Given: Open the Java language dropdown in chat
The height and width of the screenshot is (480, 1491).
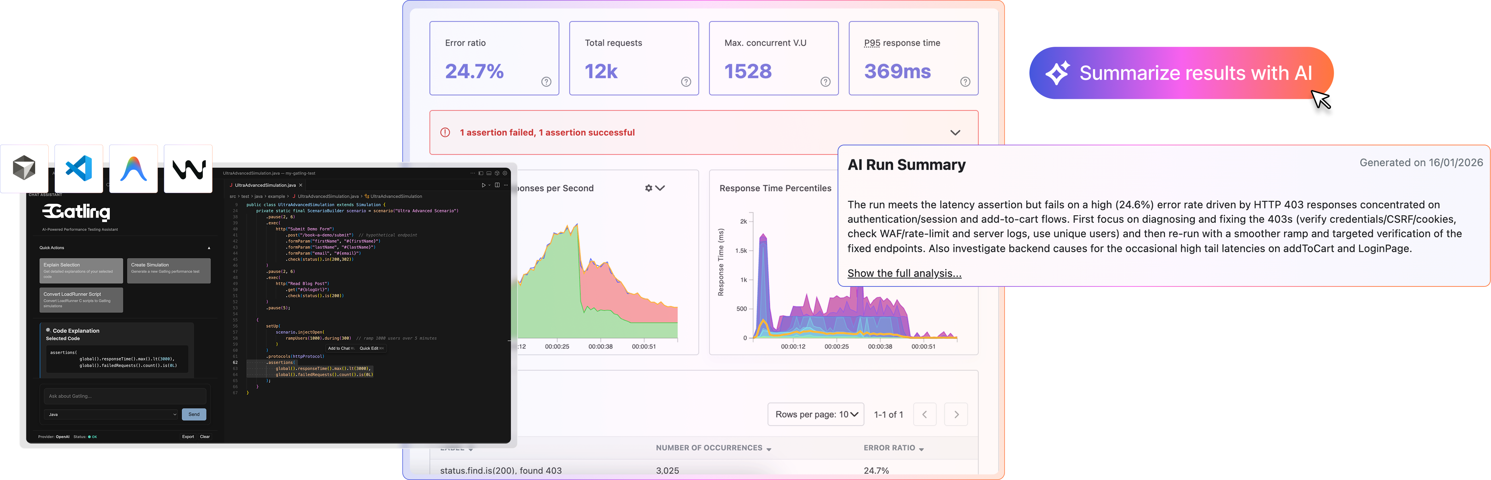Looking at the screenshot, I should pyautogui.click(x=111, y=414).
